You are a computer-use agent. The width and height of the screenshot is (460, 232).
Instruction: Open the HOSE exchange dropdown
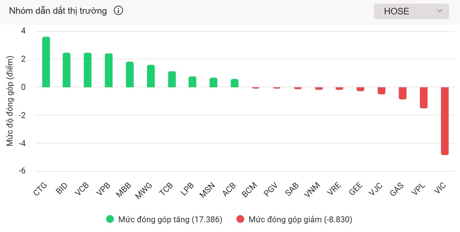(x=411, y=11)
